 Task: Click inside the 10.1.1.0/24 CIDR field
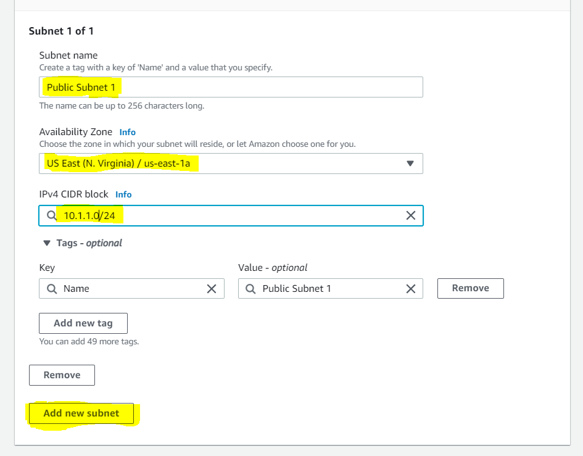pyautogui.click(x=185, y=215)
